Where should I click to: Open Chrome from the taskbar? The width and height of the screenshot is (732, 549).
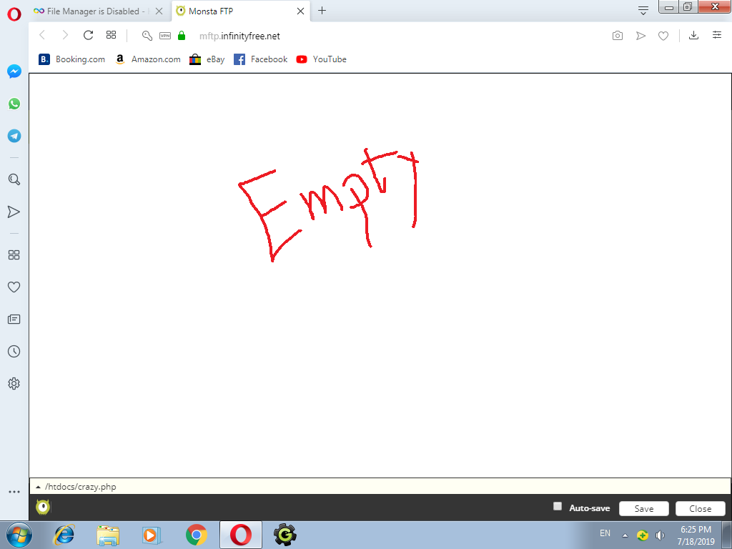click(197, 535)
